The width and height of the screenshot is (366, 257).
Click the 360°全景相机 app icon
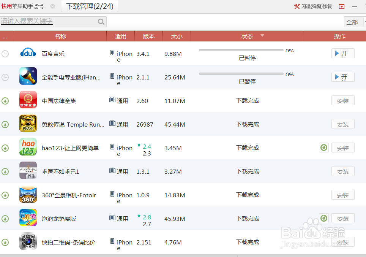(x=28, y=195)
